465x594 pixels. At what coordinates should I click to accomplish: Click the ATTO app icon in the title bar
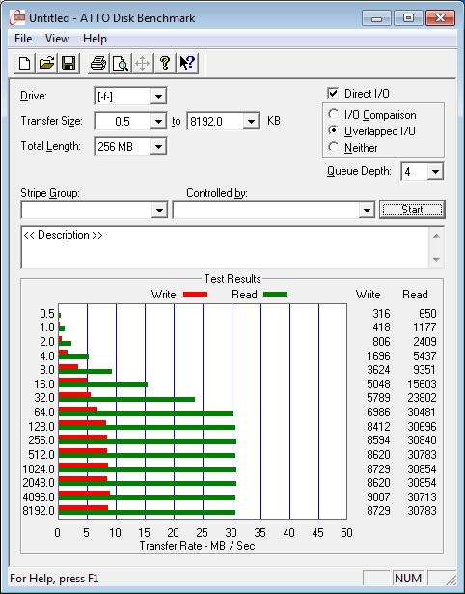click(17, 17)
